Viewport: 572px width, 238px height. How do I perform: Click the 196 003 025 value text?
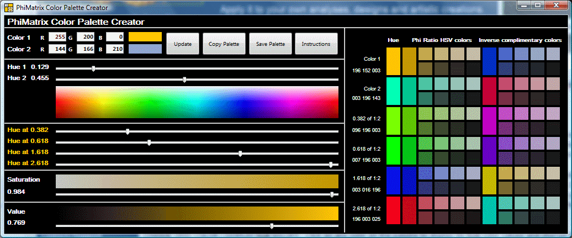pyautogui.click(x=367, y=220)
